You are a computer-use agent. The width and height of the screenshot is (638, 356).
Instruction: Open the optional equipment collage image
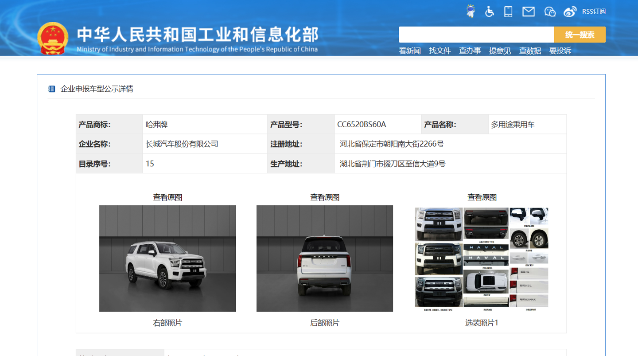pyautogui.click(x=482, y=258)
